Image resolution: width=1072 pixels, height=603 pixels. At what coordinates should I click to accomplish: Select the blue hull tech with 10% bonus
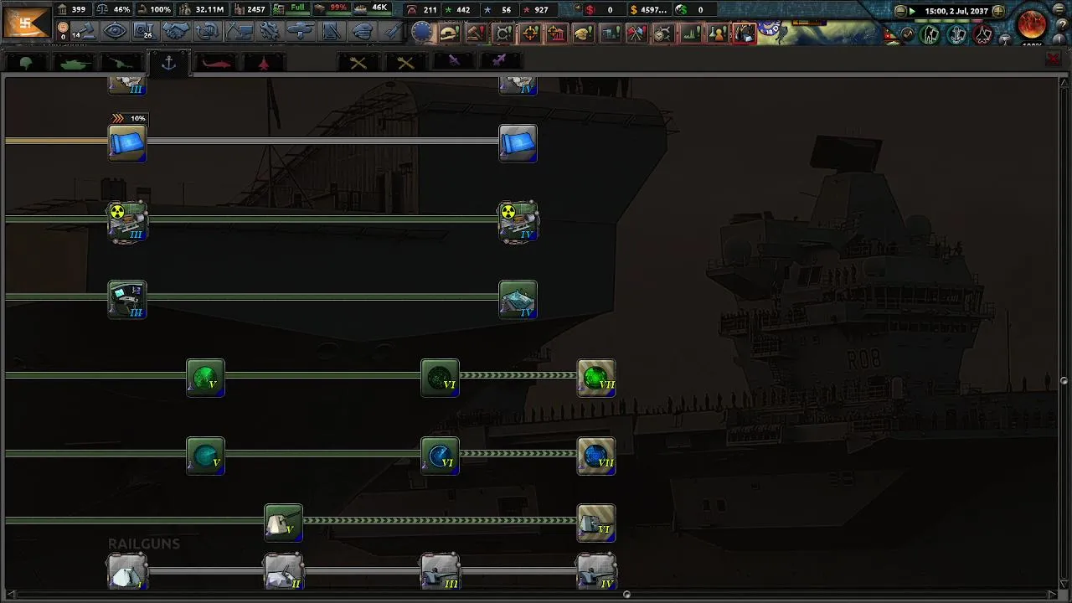(127, 143)
